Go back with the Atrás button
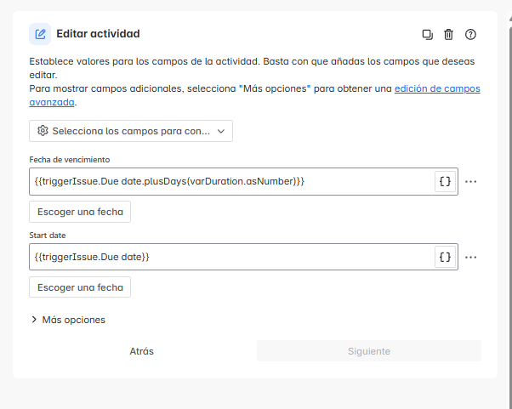The image size is (512, 409). [141, 351]
